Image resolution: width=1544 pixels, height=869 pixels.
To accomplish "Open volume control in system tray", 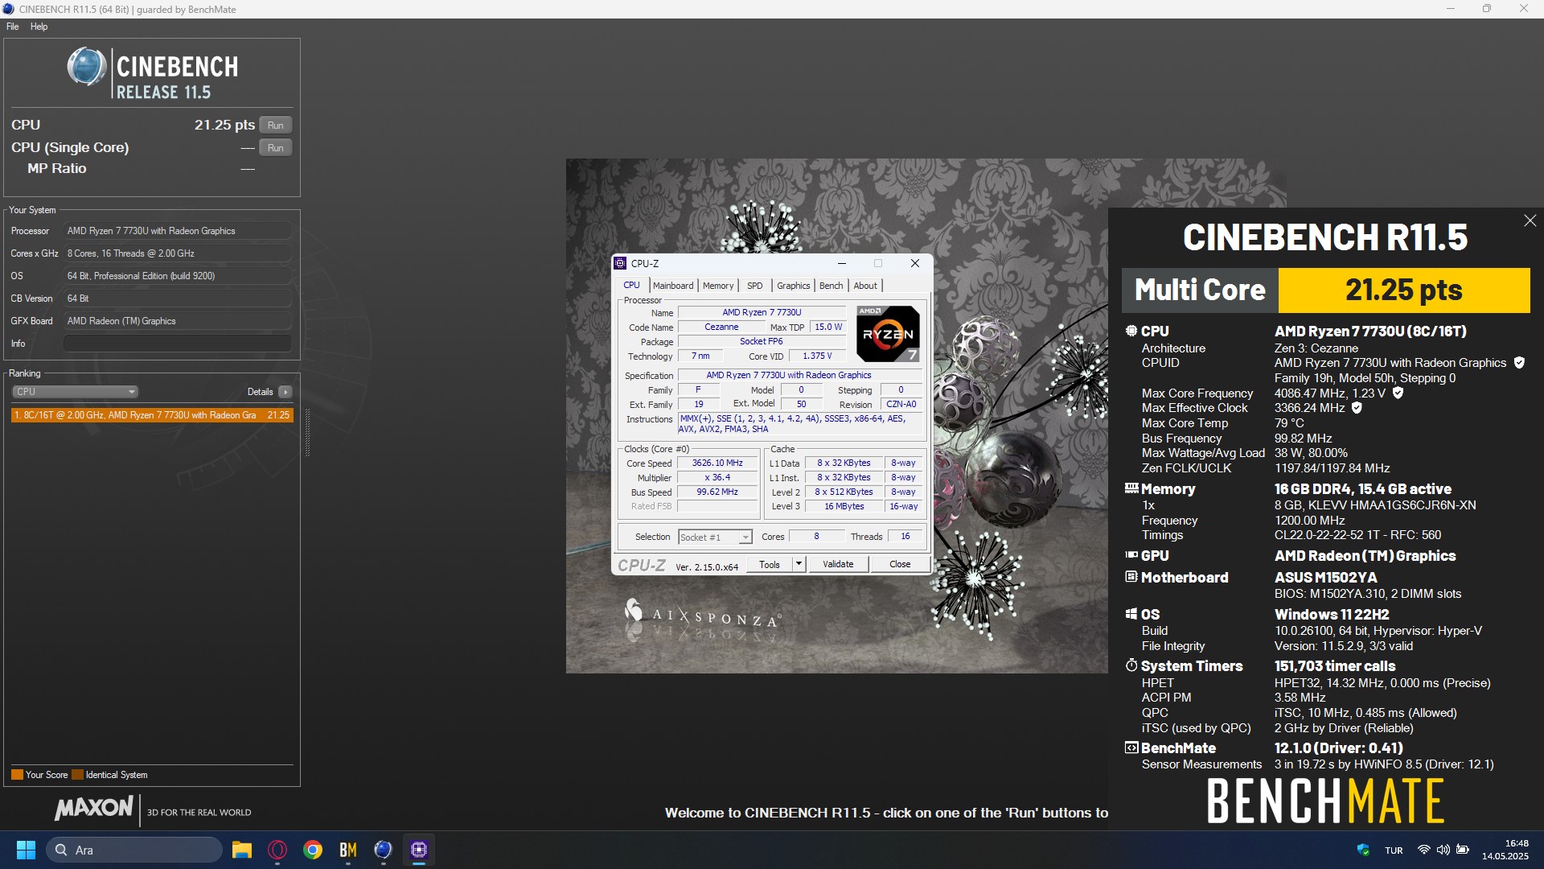I will [1443, 850].
